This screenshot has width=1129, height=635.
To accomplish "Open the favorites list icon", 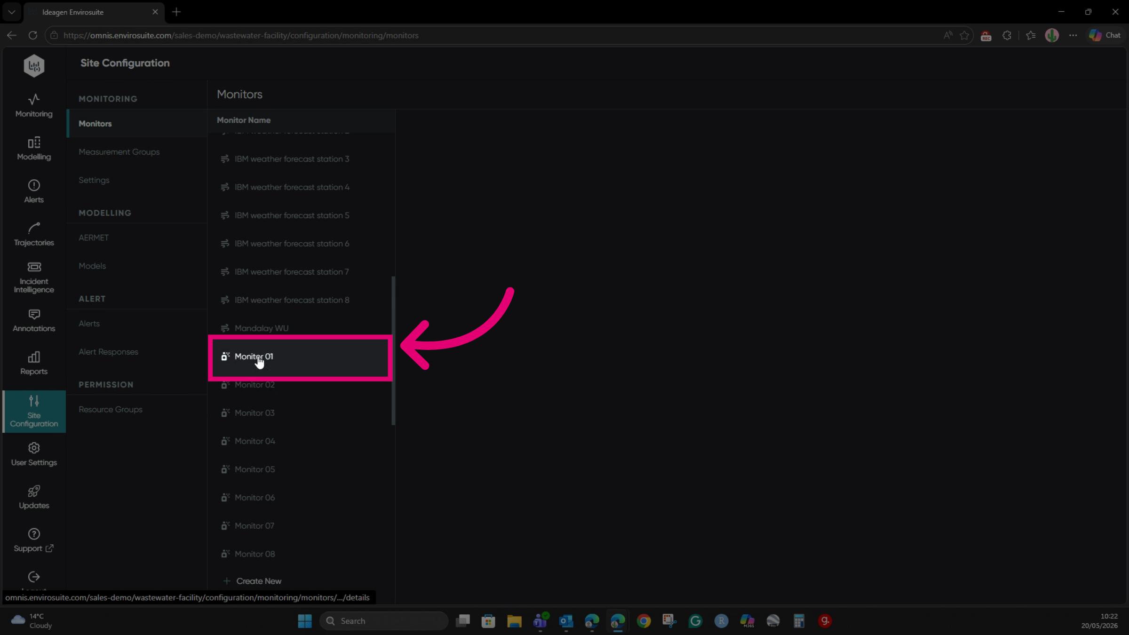I will pos(1031,35).
